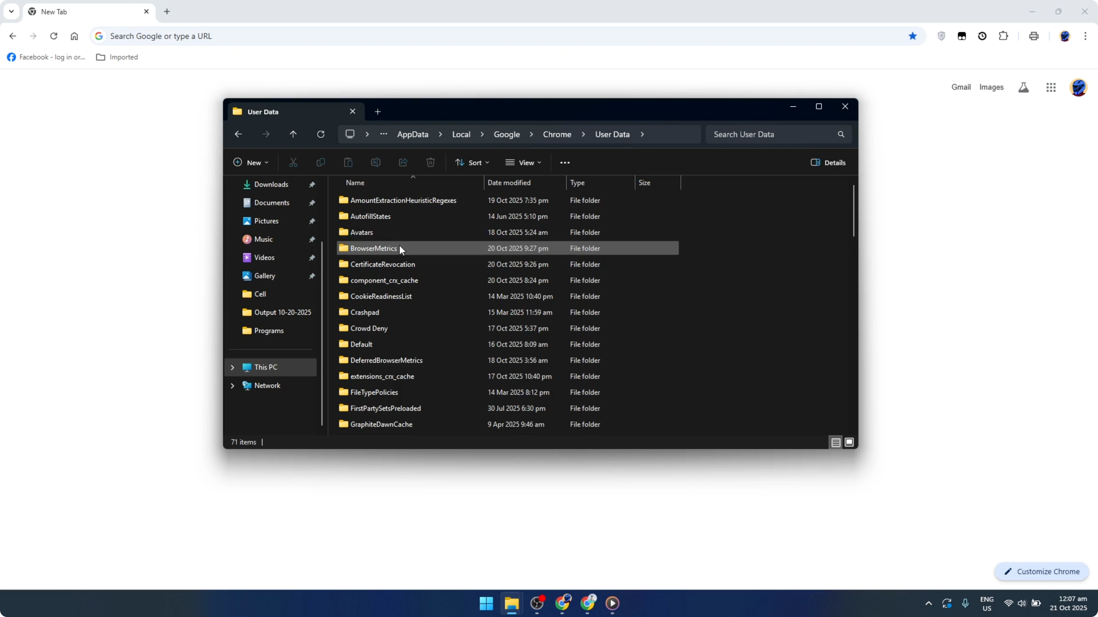
Task: Select the New Tab Chrome tab
Action: point(89,12)
